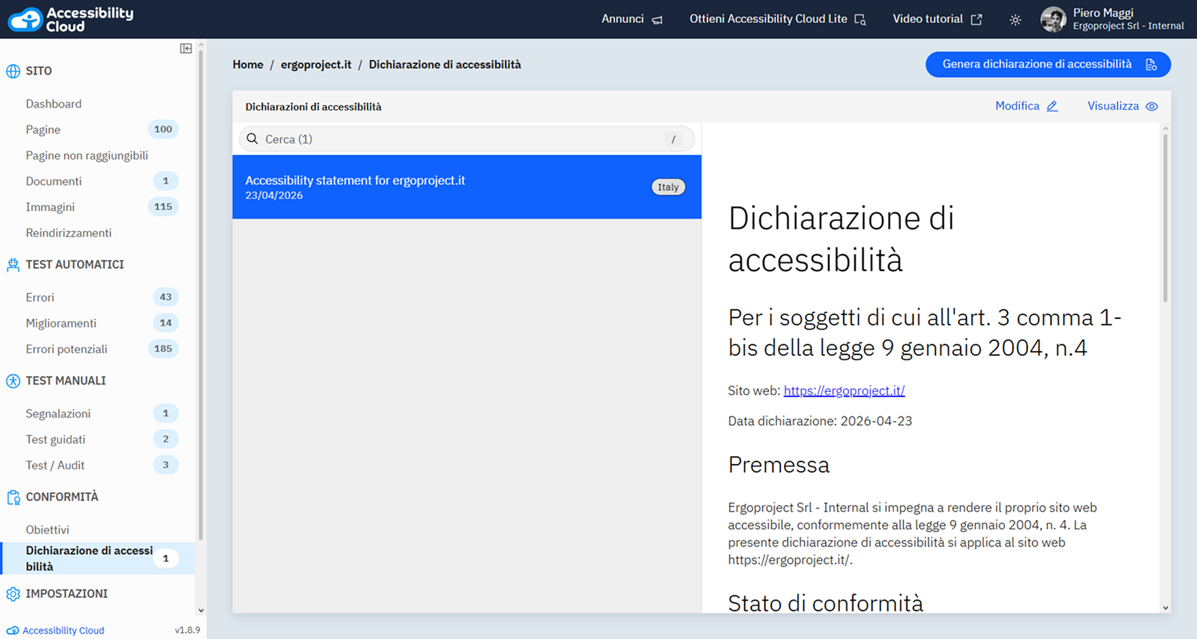Click the Visualizza link

(x=1122, y=106)
